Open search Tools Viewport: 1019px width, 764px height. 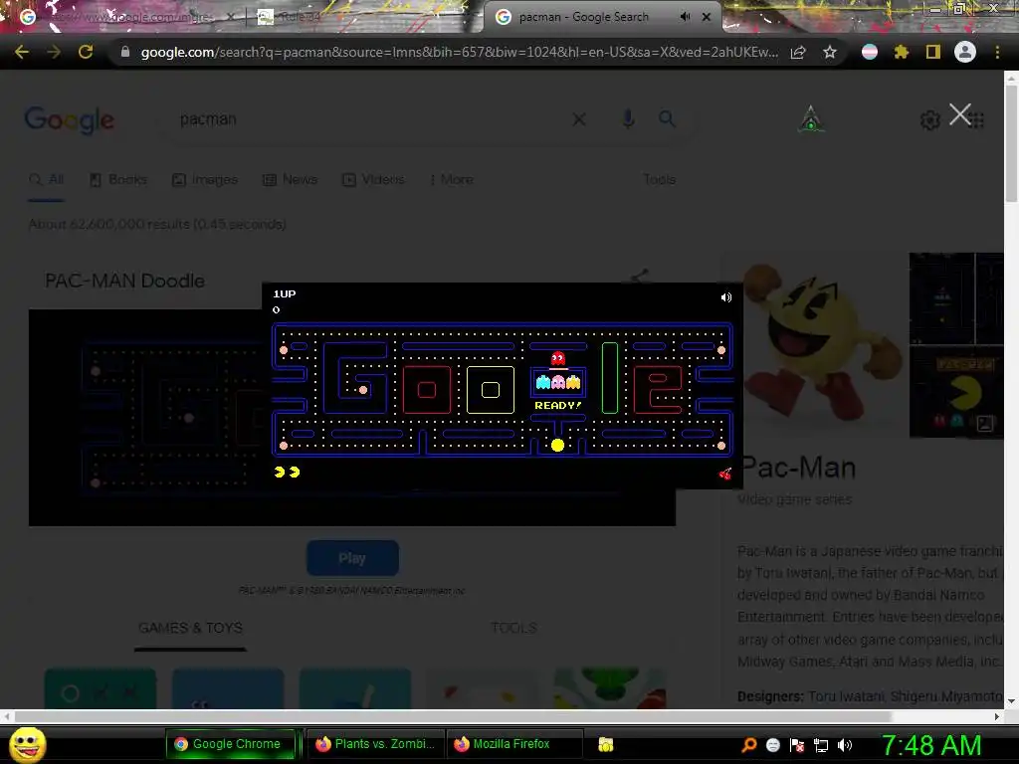pos(659,179)
